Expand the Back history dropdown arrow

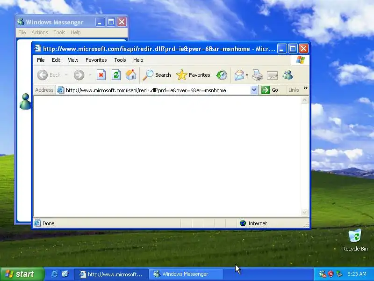(x=66, y=75)
